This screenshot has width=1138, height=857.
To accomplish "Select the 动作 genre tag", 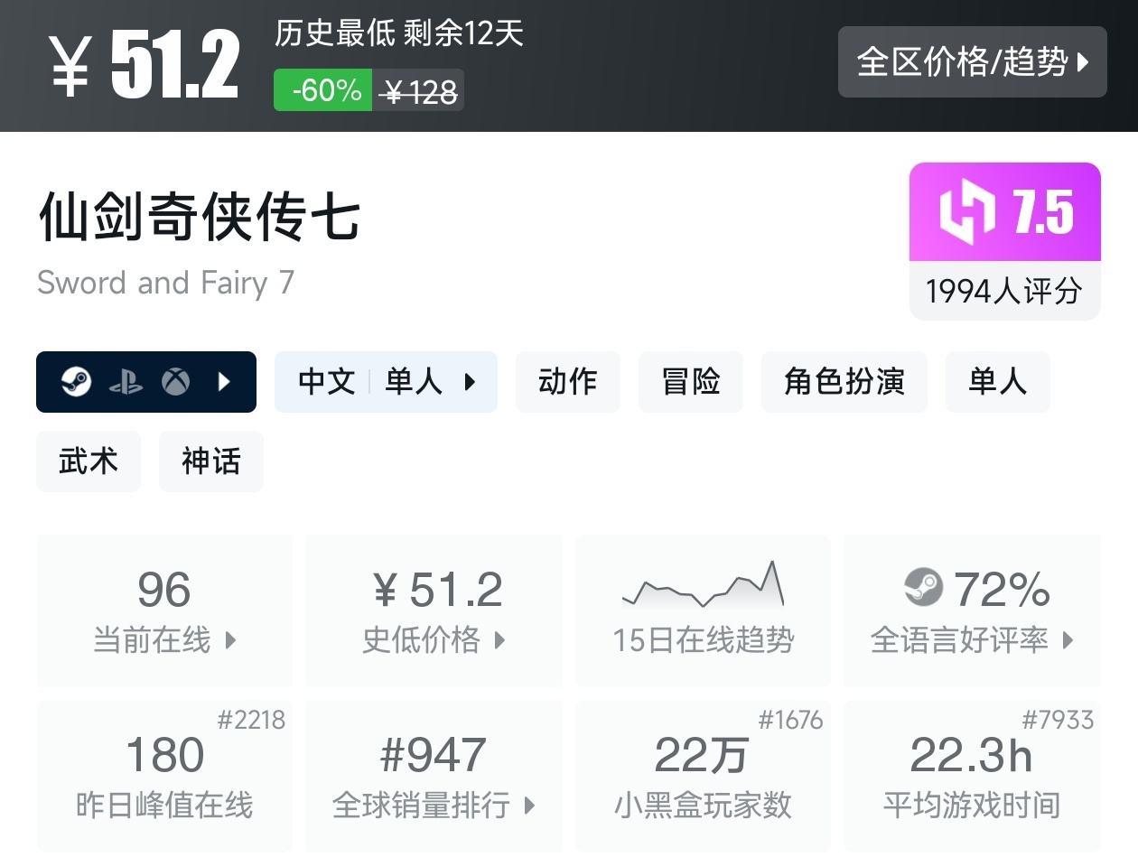I will (x=567, y=382).
